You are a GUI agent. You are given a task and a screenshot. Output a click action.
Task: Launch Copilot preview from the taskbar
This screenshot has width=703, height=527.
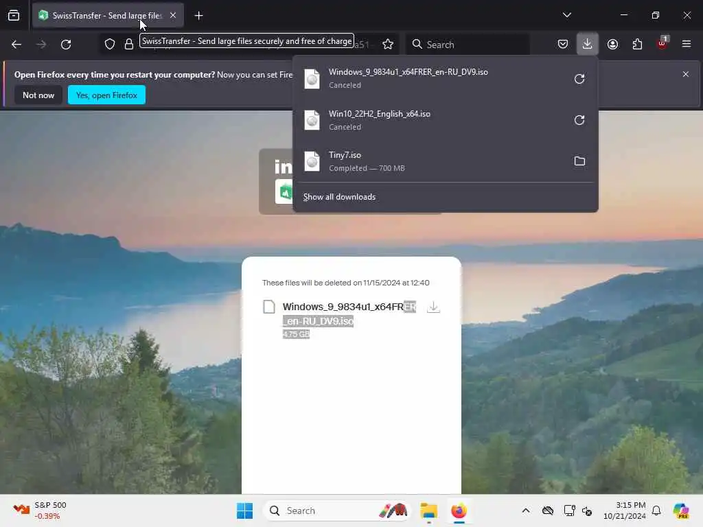point(680,511)
